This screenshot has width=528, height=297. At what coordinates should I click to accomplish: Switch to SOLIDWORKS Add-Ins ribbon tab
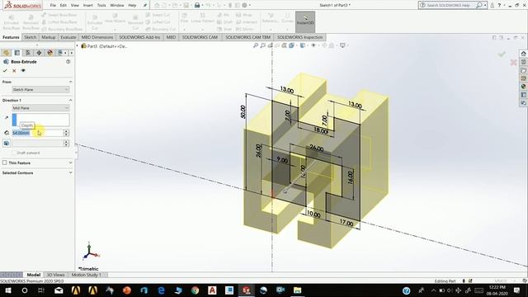pyautogui.click(x=139, y=37)
